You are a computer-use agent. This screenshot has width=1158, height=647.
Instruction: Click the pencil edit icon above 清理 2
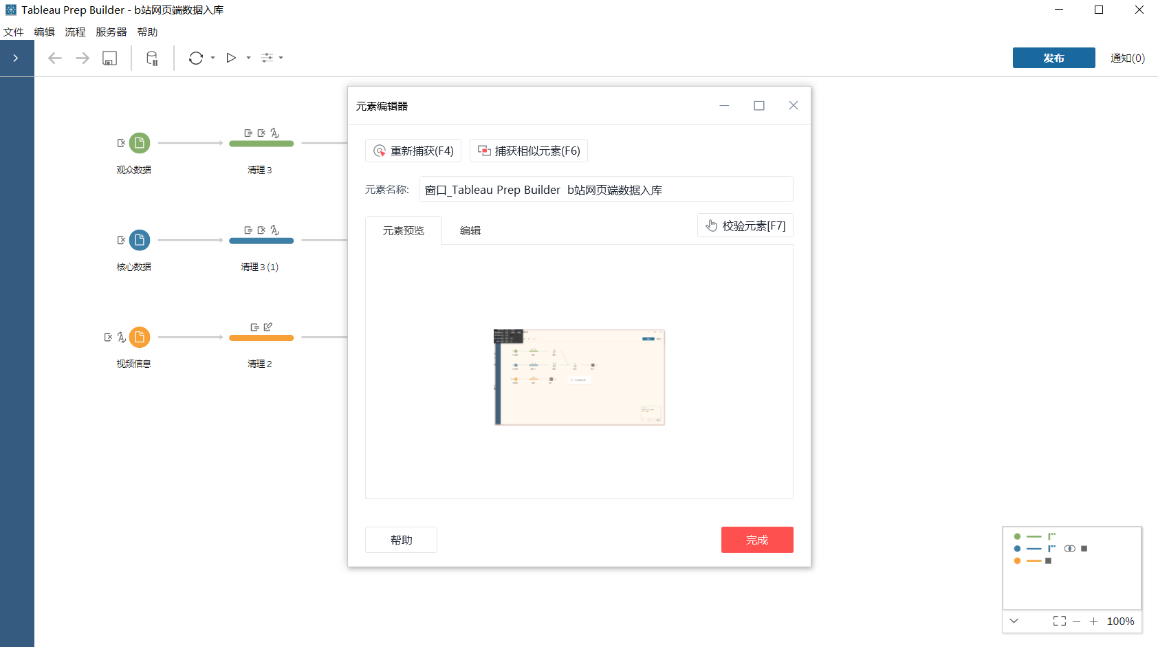[268, 327]
